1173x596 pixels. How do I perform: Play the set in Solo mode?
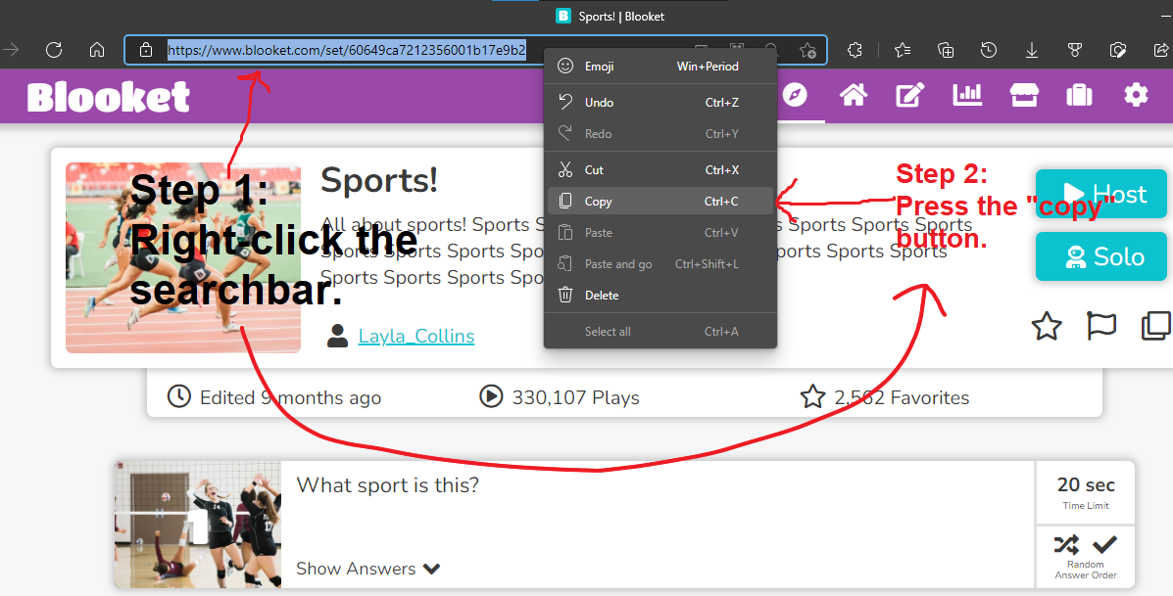coord(1101,256)
